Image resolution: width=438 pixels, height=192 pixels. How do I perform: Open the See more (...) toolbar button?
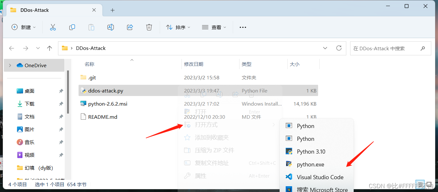click(242, 27)
